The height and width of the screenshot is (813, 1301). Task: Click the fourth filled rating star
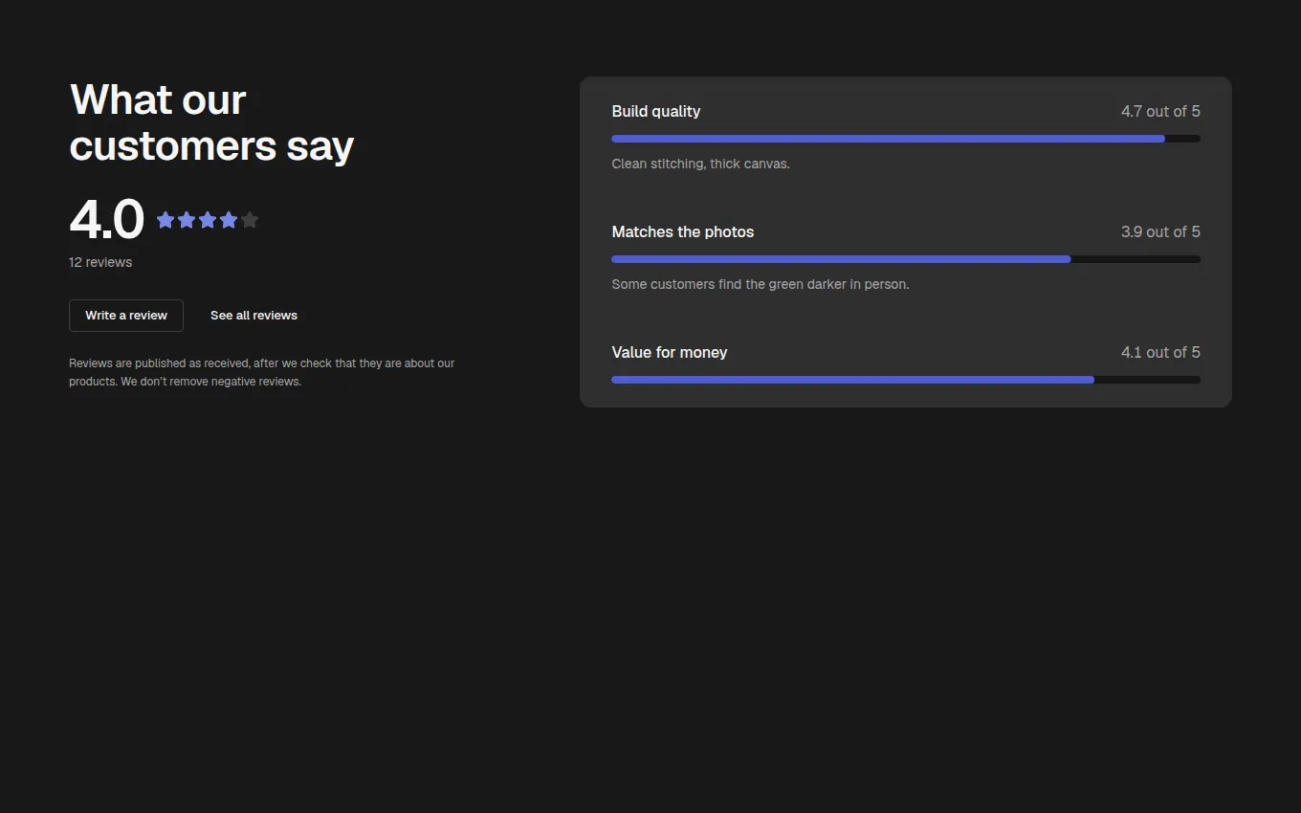point(229,220)
